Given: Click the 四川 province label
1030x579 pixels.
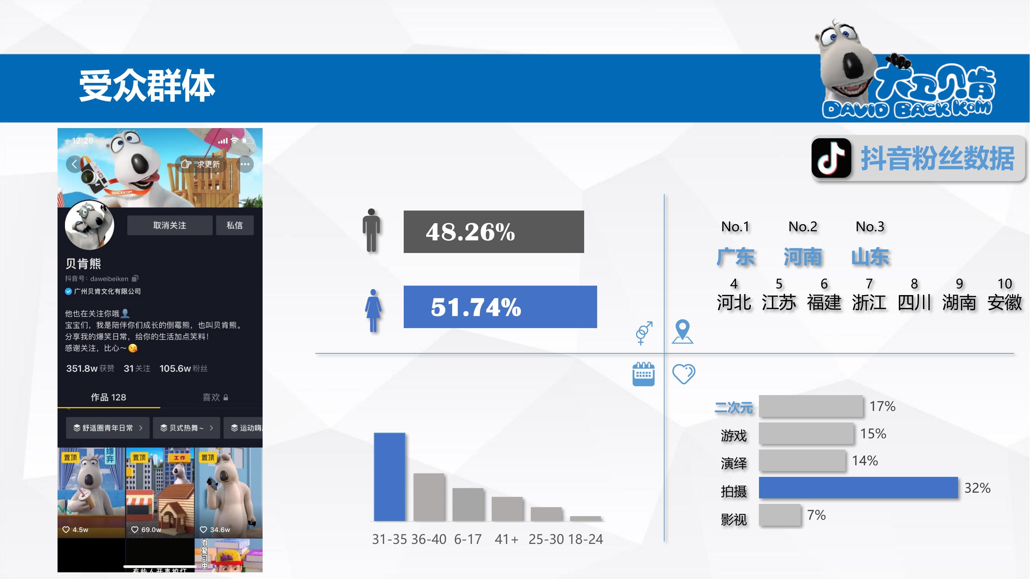Looking at the screenshot, I should tap(915, 302).
